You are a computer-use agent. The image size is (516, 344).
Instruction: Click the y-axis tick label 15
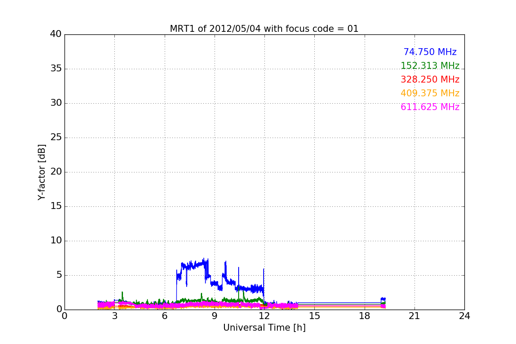point(56,206)
